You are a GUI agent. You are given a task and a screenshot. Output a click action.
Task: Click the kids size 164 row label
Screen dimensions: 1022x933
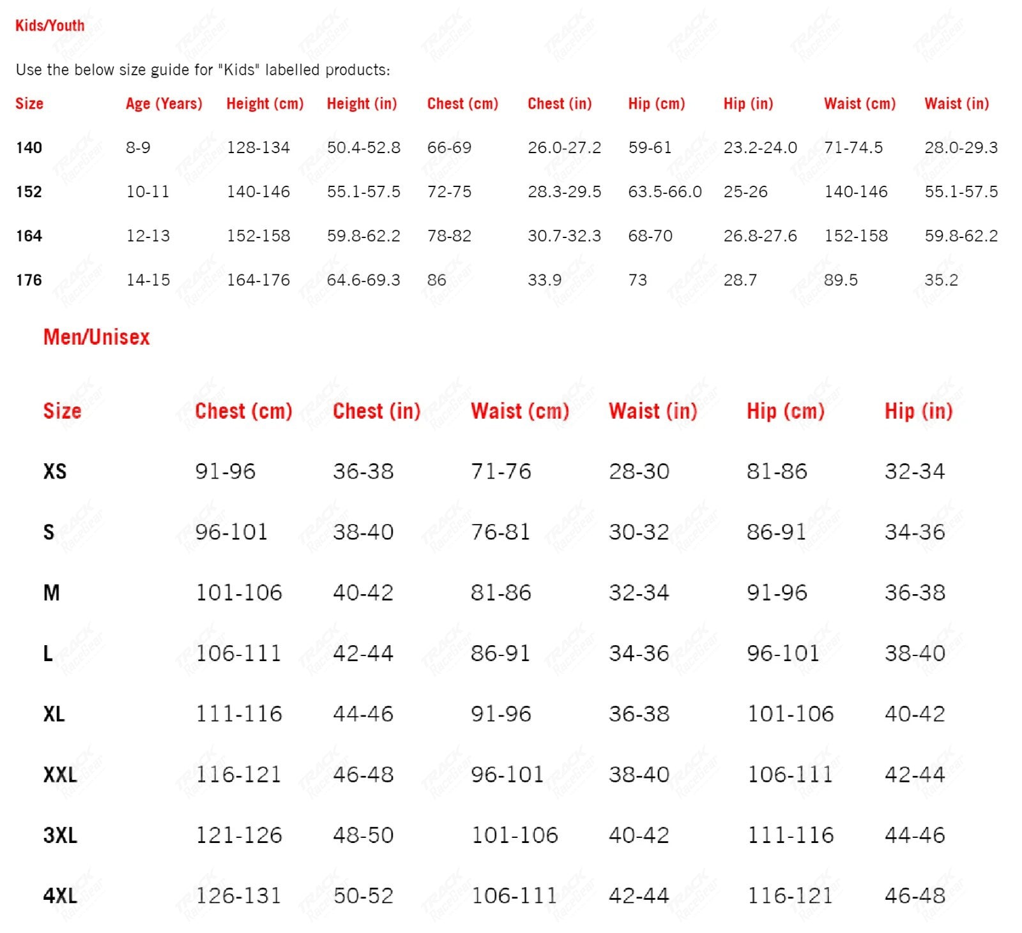[29, 235]
